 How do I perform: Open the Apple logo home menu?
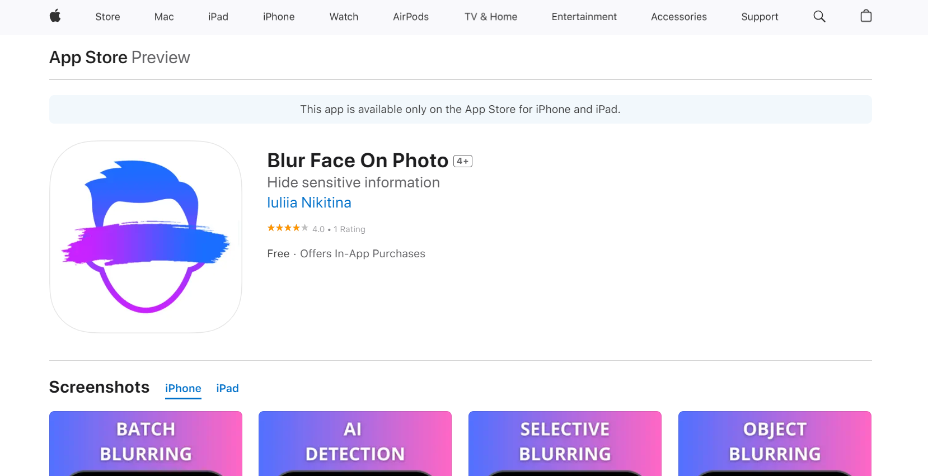point(55,16)
